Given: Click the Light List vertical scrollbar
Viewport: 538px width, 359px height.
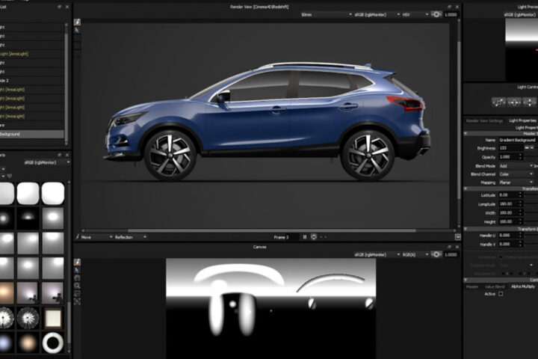Looking at the screenshot, I should click(x=67, y=85).
